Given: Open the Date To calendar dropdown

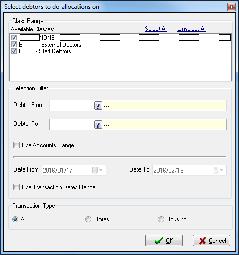Looking at the screenshot, I should click(218, 170).
